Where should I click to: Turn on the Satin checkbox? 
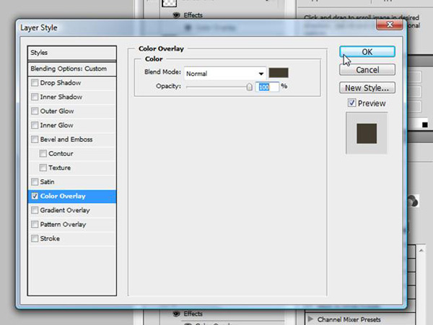pos(35,182)
